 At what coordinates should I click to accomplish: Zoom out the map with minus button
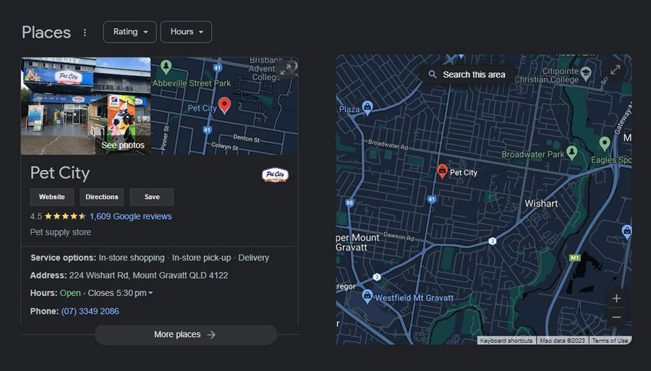click(616, 317)
